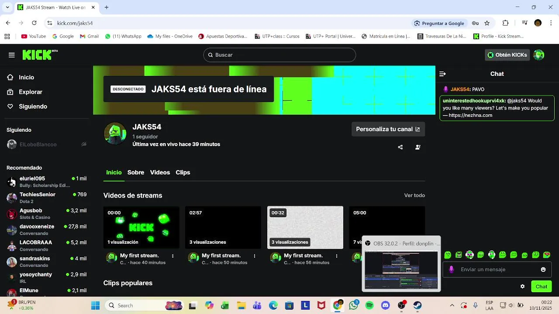Open options for the 40-minute-old stream video

click(x=173, y=256)
